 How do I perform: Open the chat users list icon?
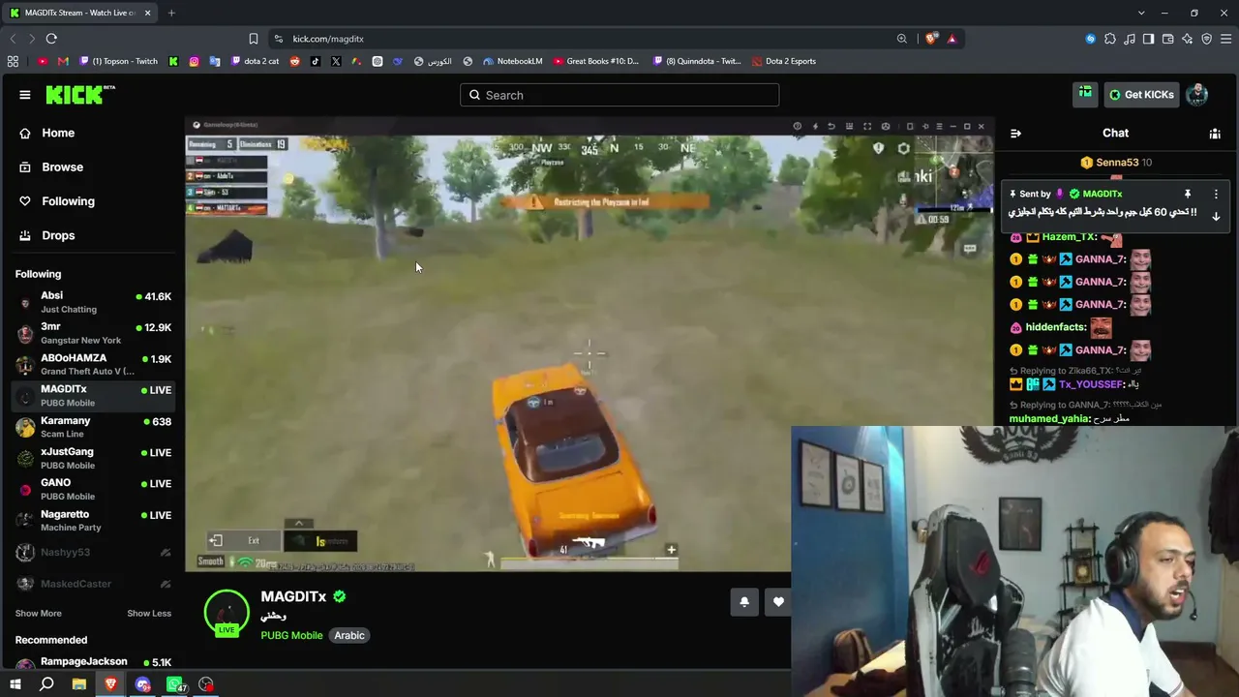1215,134
